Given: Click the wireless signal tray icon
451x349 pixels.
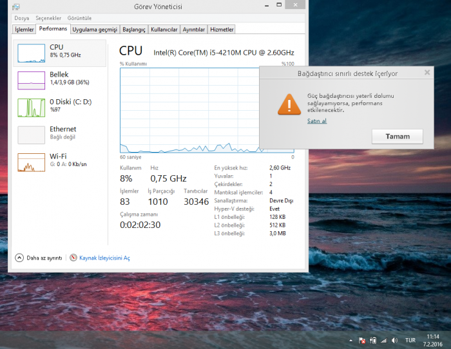Looking at the screenshot, I should point(383,340).
